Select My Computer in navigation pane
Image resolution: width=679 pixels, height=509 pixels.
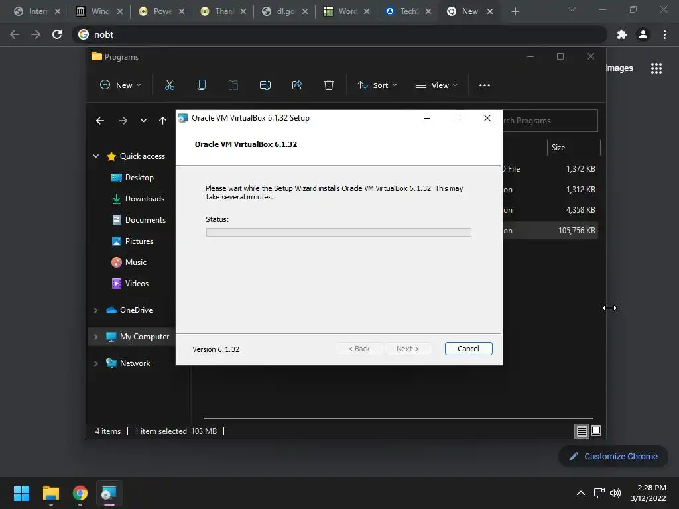[138, 336]
